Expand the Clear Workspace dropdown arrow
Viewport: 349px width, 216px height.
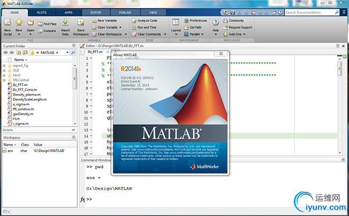coord(126,34)
